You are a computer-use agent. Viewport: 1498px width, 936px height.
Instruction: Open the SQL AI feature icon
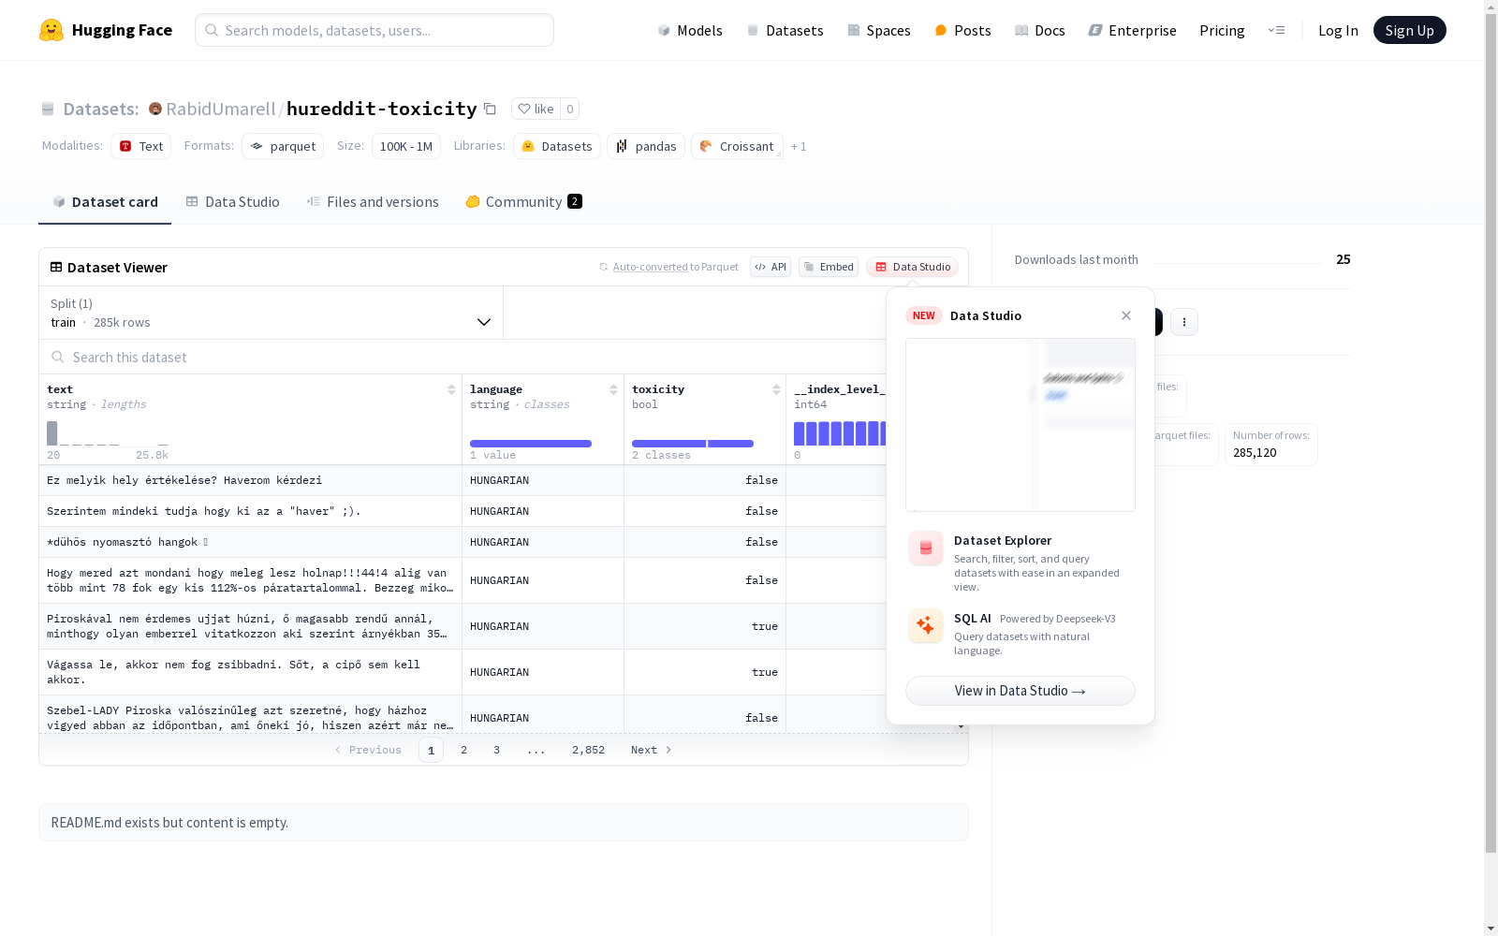point(926,625)
